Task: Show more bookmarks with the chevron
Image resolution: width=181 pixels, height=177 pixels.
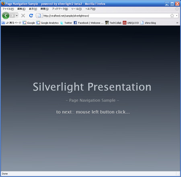Action: click(177, 23)
